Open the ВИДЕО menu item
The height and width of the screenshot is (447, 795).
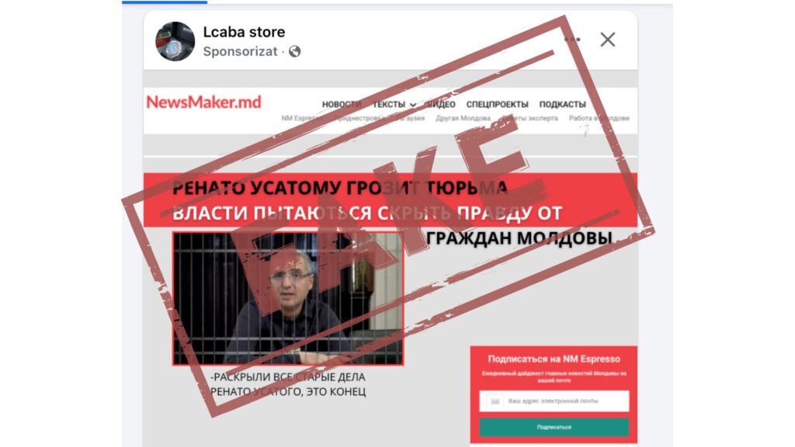click(441, 105)
